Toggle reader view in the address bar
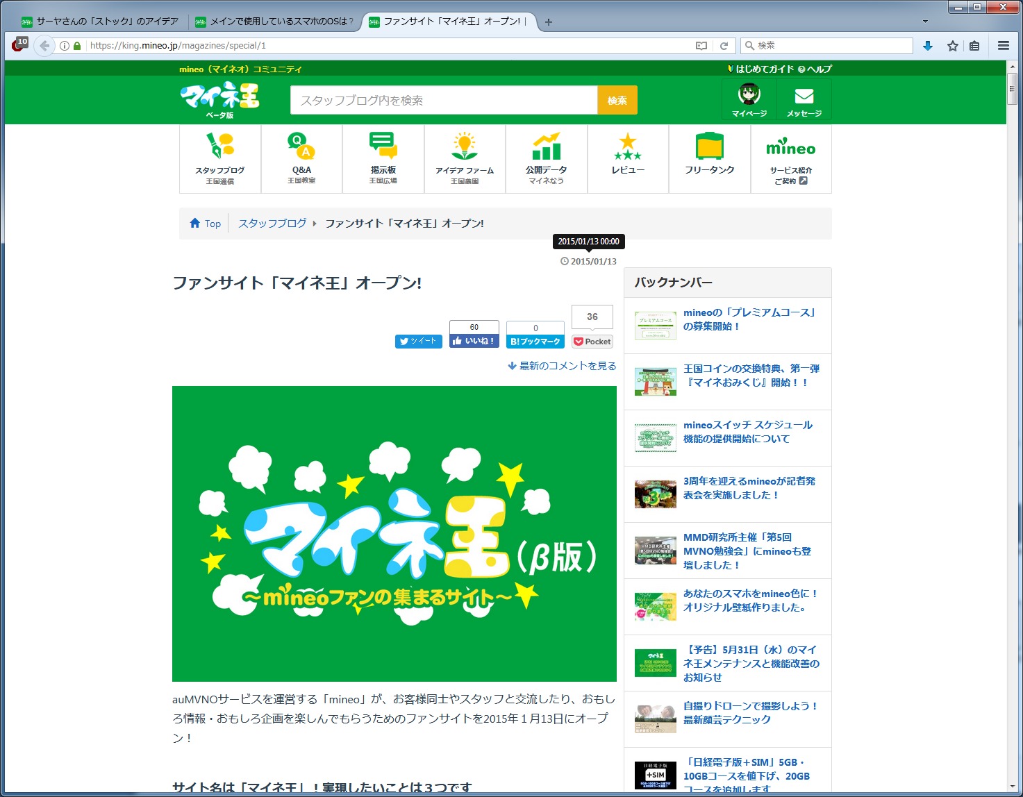The image size is (1023, 797). pyautogui.click(x=701, y=46)
